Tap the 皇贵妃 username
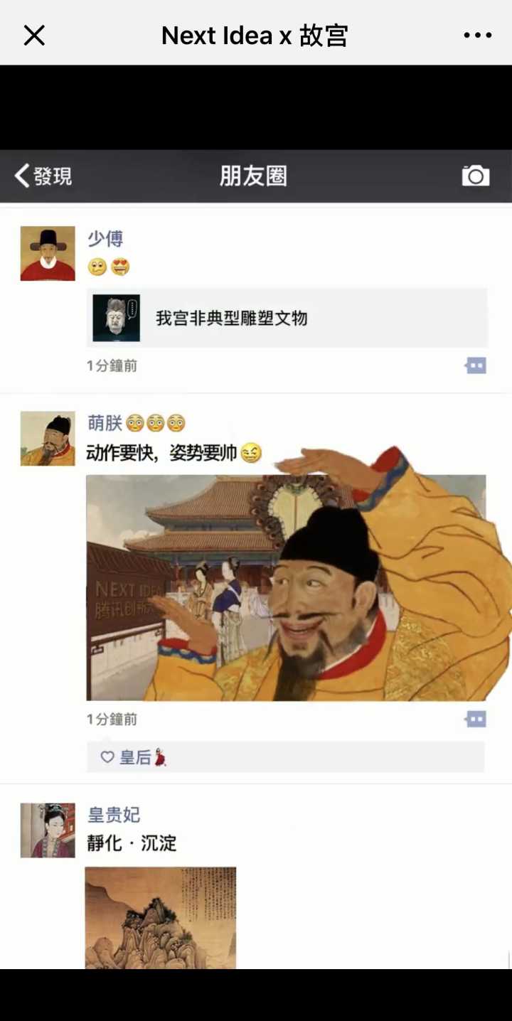 pos(114,815)
